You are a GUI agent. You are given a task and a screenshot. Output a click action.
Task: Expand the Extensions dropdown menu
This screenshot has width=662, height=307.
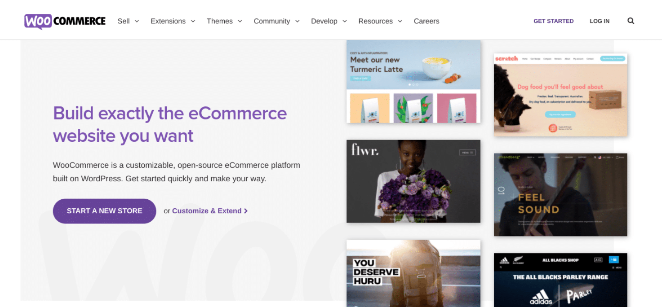pos(173,21)
